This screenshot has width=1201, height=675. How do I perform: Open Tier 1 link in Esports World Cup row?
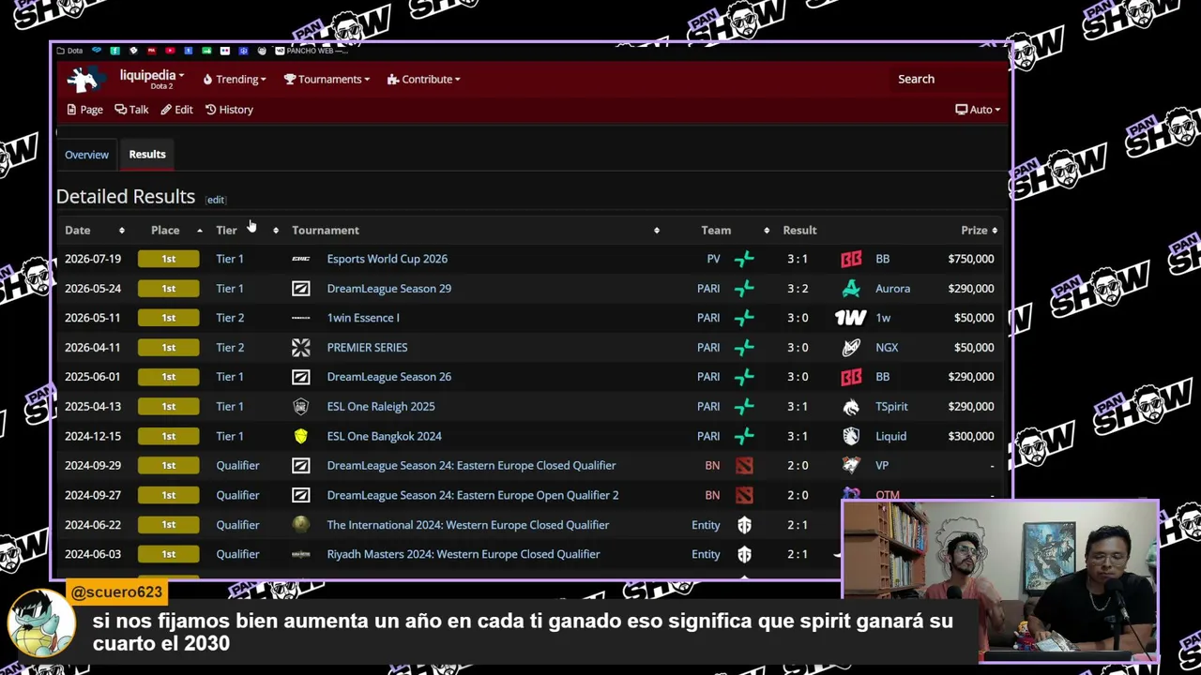point(230,259)
